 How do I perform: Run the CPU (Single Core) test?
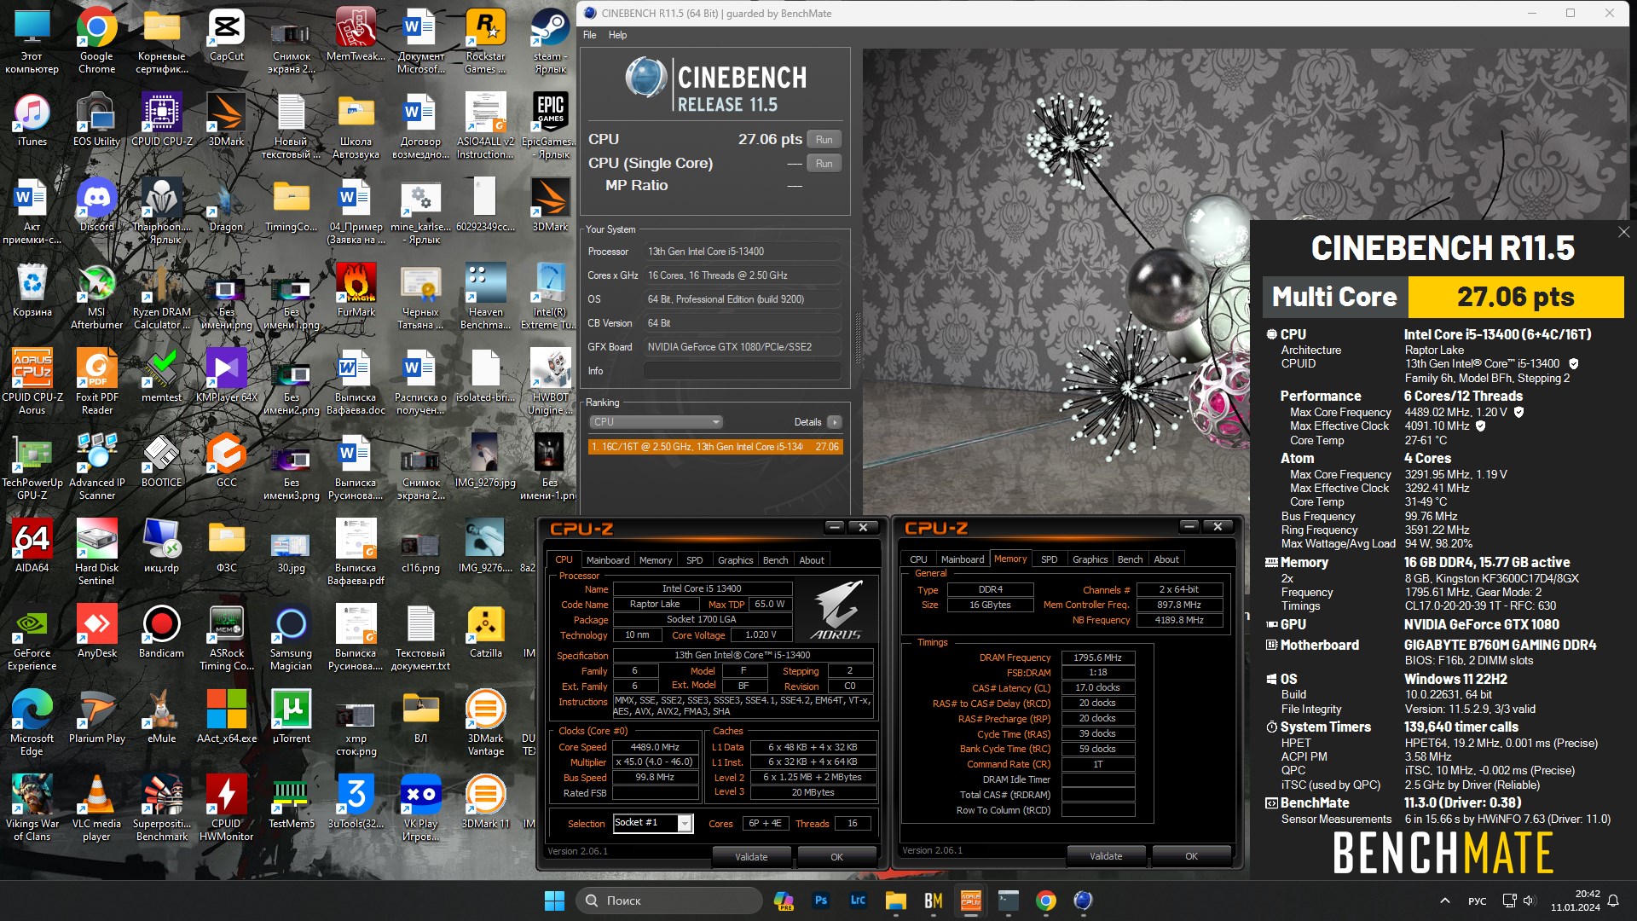click(x=824, y=163)
